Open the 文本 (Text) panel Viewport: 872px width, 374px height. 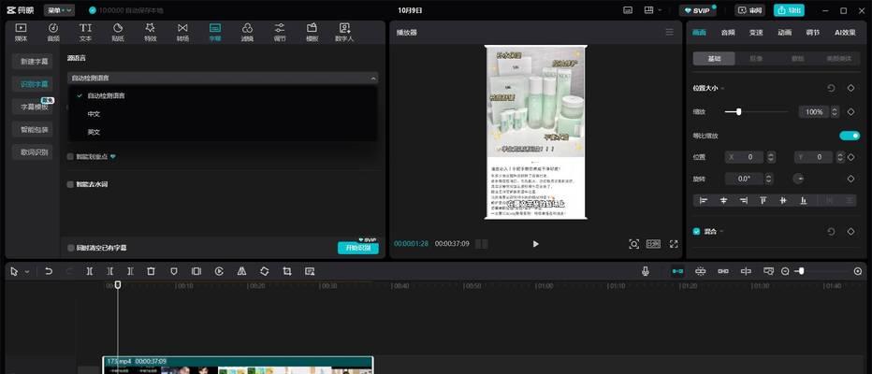coord(85,32)
